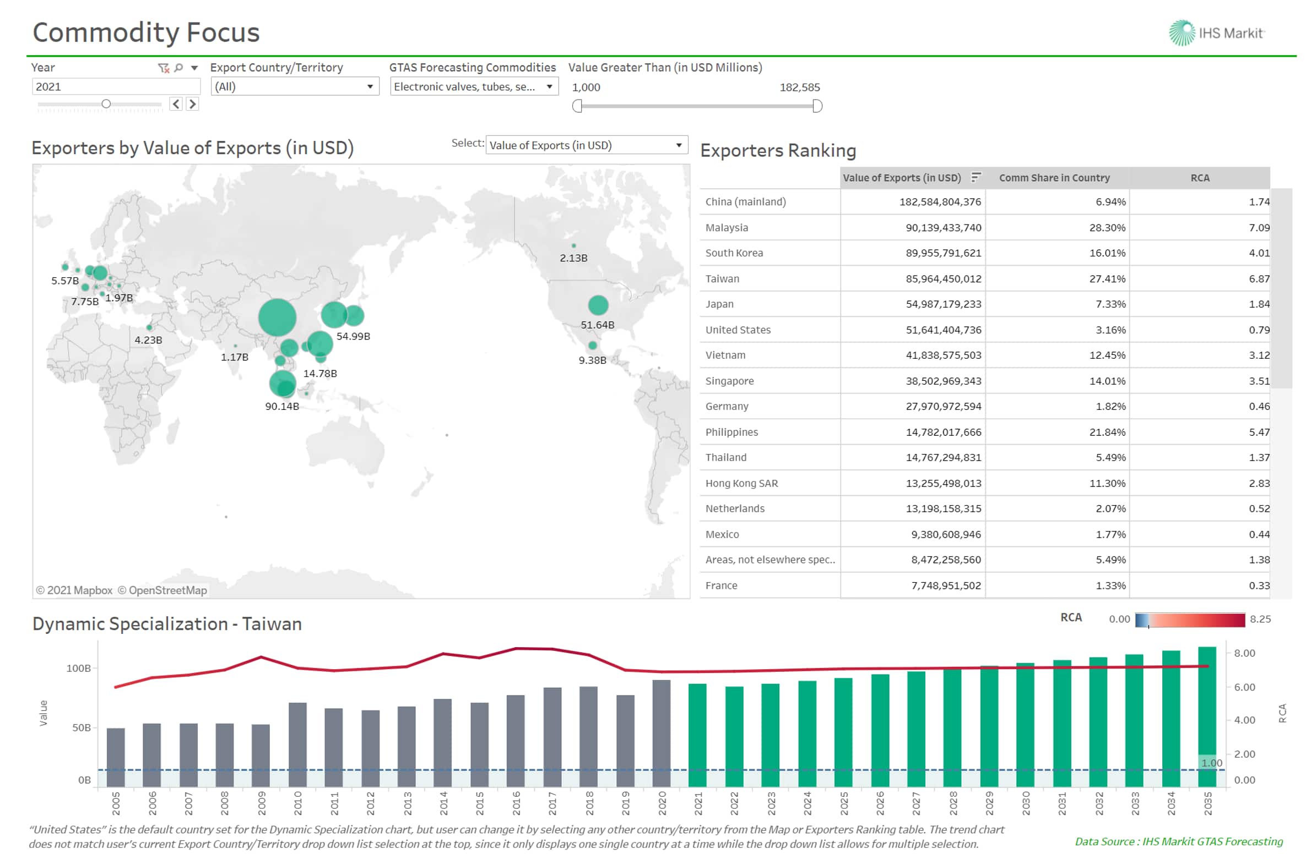Click the Year search magnifier icon
The height and width of the screenshot is (865, 1306).
tap(179, 68)
